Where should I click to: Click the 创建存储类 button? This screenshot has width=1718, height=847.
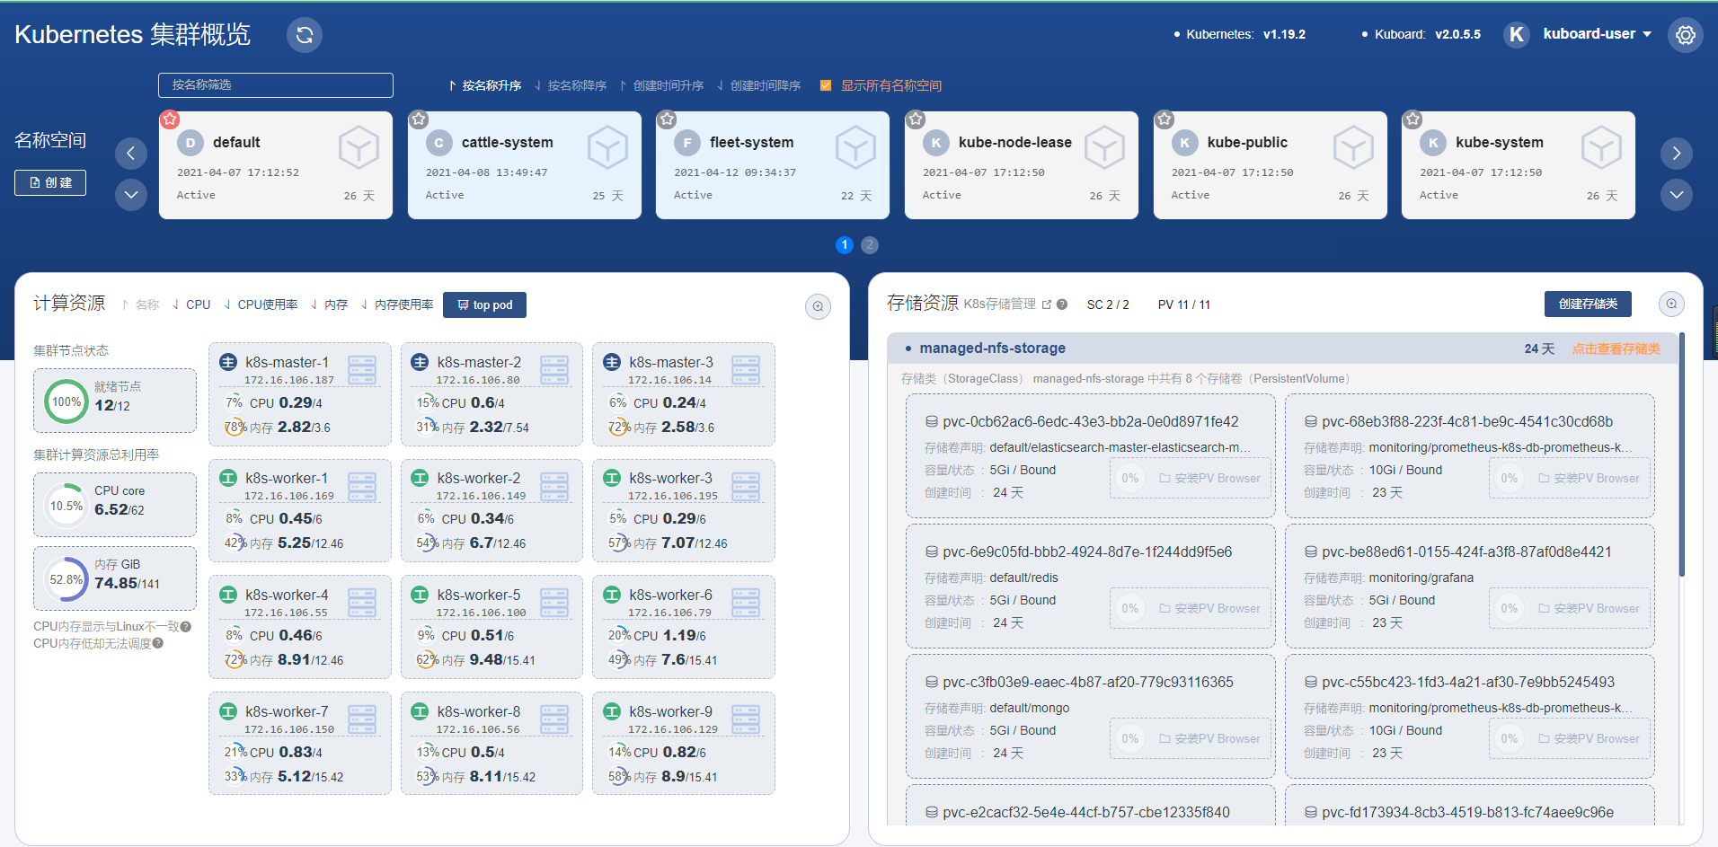coord(1587,304)
